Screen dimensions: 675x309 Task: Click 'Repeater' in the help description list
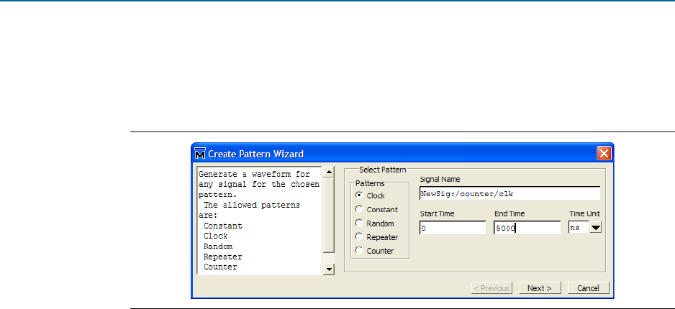coord(222,257)
